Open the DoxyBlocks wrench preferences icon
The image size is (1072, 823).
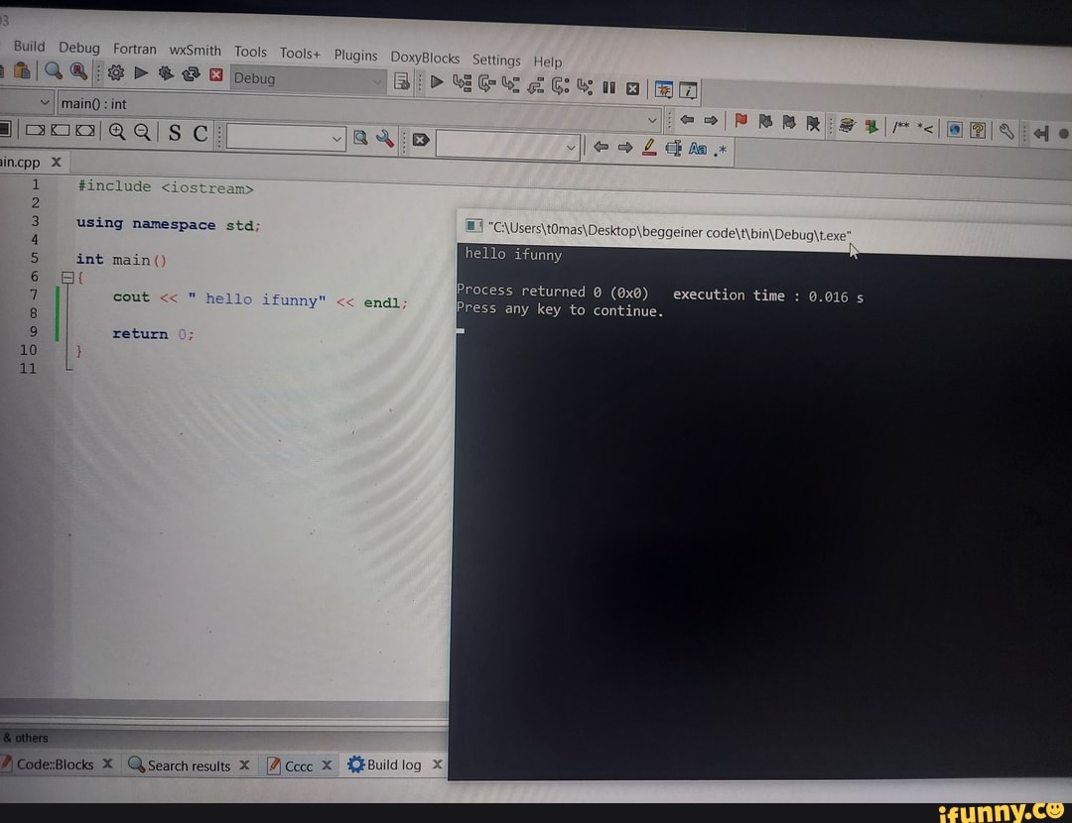(x=1005, y=131)
